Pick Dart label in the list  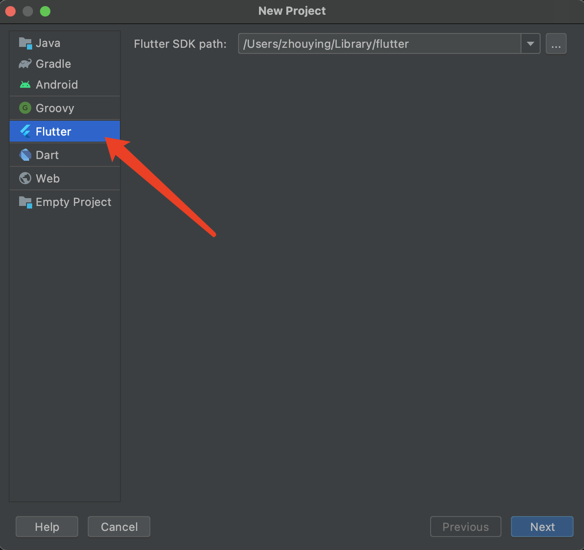pos(47,155)
